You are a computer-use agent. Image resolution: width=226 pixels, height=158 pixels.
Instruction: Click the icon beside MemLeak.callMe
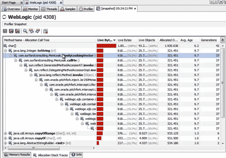21,60
